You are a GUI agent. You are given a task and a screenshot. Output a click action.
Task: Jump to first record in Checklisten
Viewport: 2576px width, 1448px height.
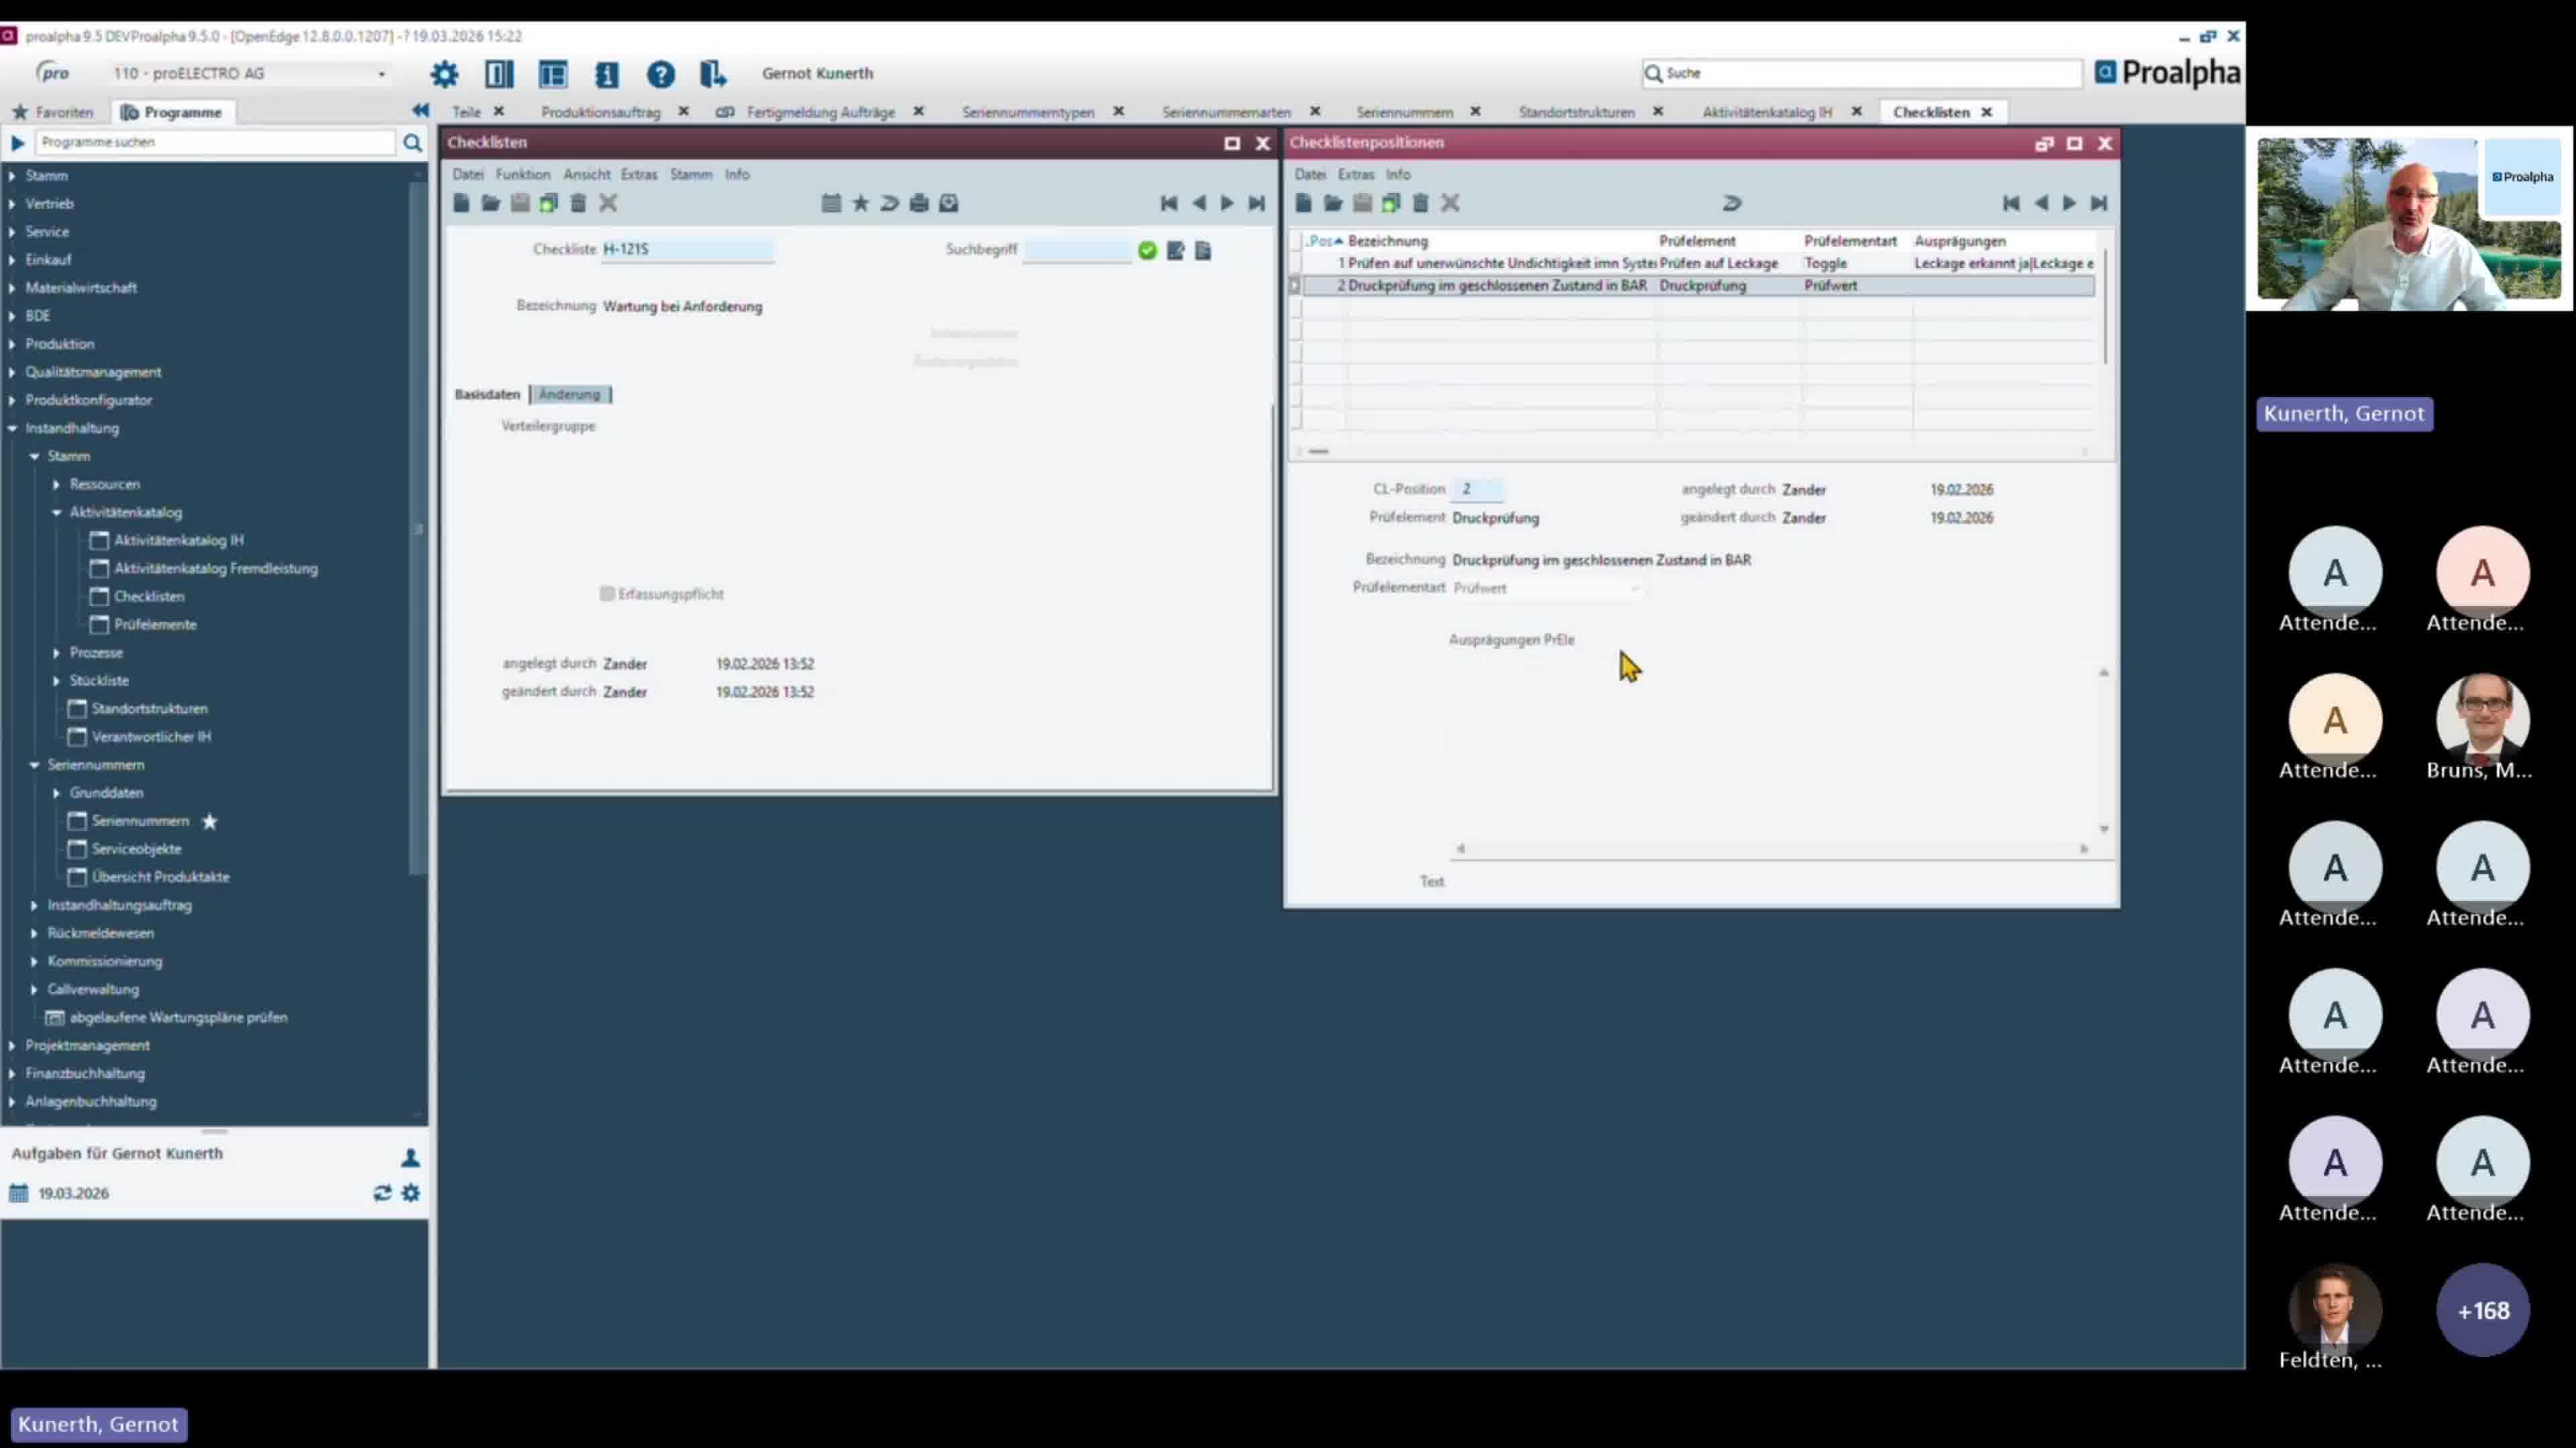click(x=1169, y=204)
